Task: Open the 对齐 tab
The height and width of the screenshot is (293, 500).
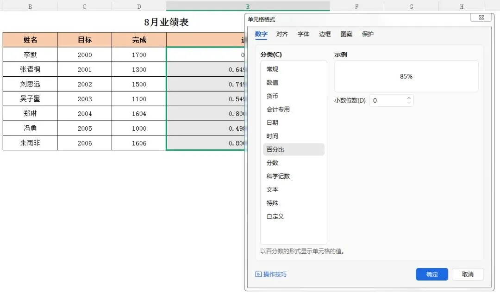Action: click(x=282, y=34)
